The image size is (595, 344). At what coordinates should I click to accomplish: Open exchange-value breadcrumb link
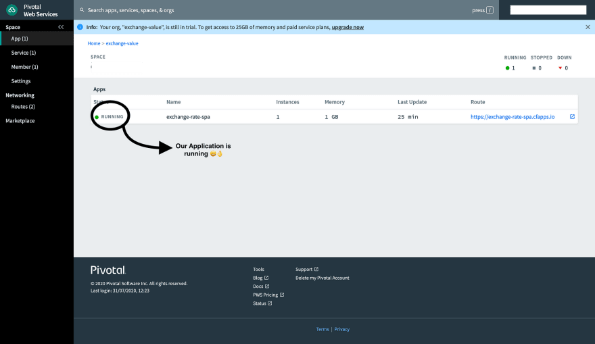(x=122, y=44)
